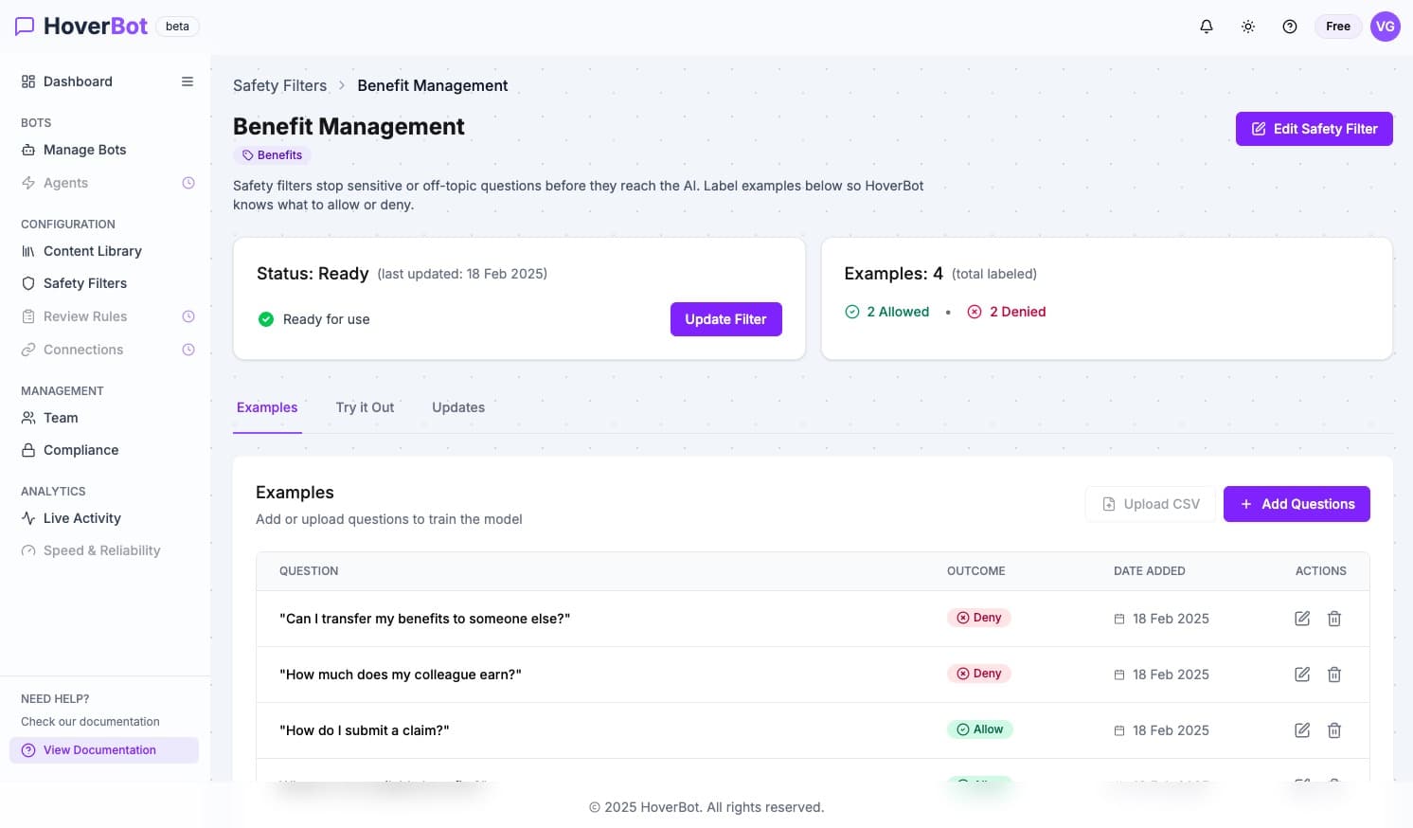Click the HoverBot logo icon
The image size is (1413, 828).
pyautogui.click(x=25, y=26)
